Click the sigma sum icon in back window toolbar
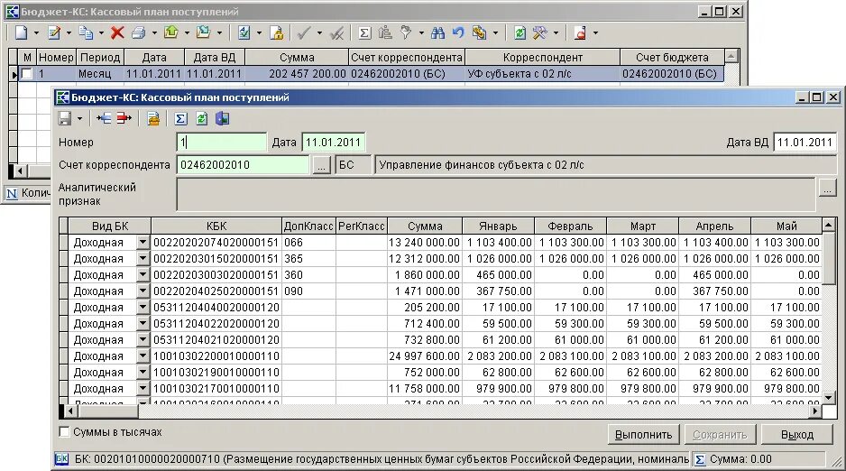 point(364,33)
